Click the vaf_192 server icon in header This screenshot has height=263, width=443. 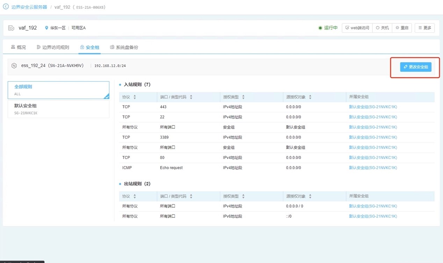coord(11,28)
